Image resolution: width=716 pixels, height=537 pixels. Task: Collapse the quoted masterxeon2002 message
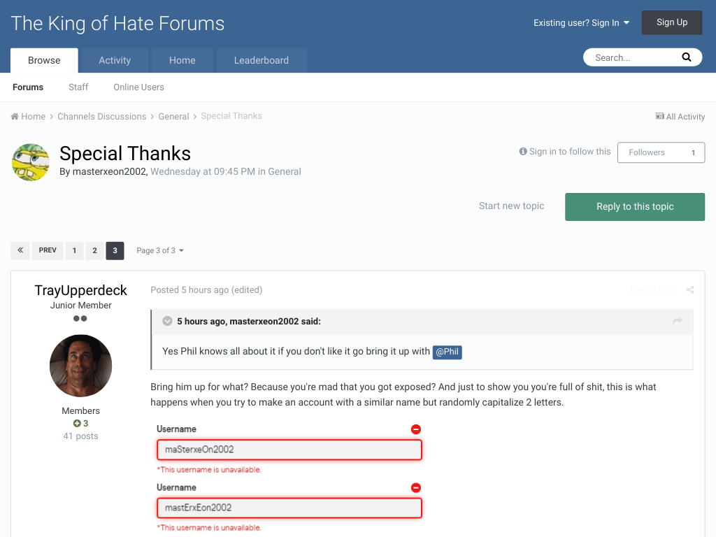168,321
